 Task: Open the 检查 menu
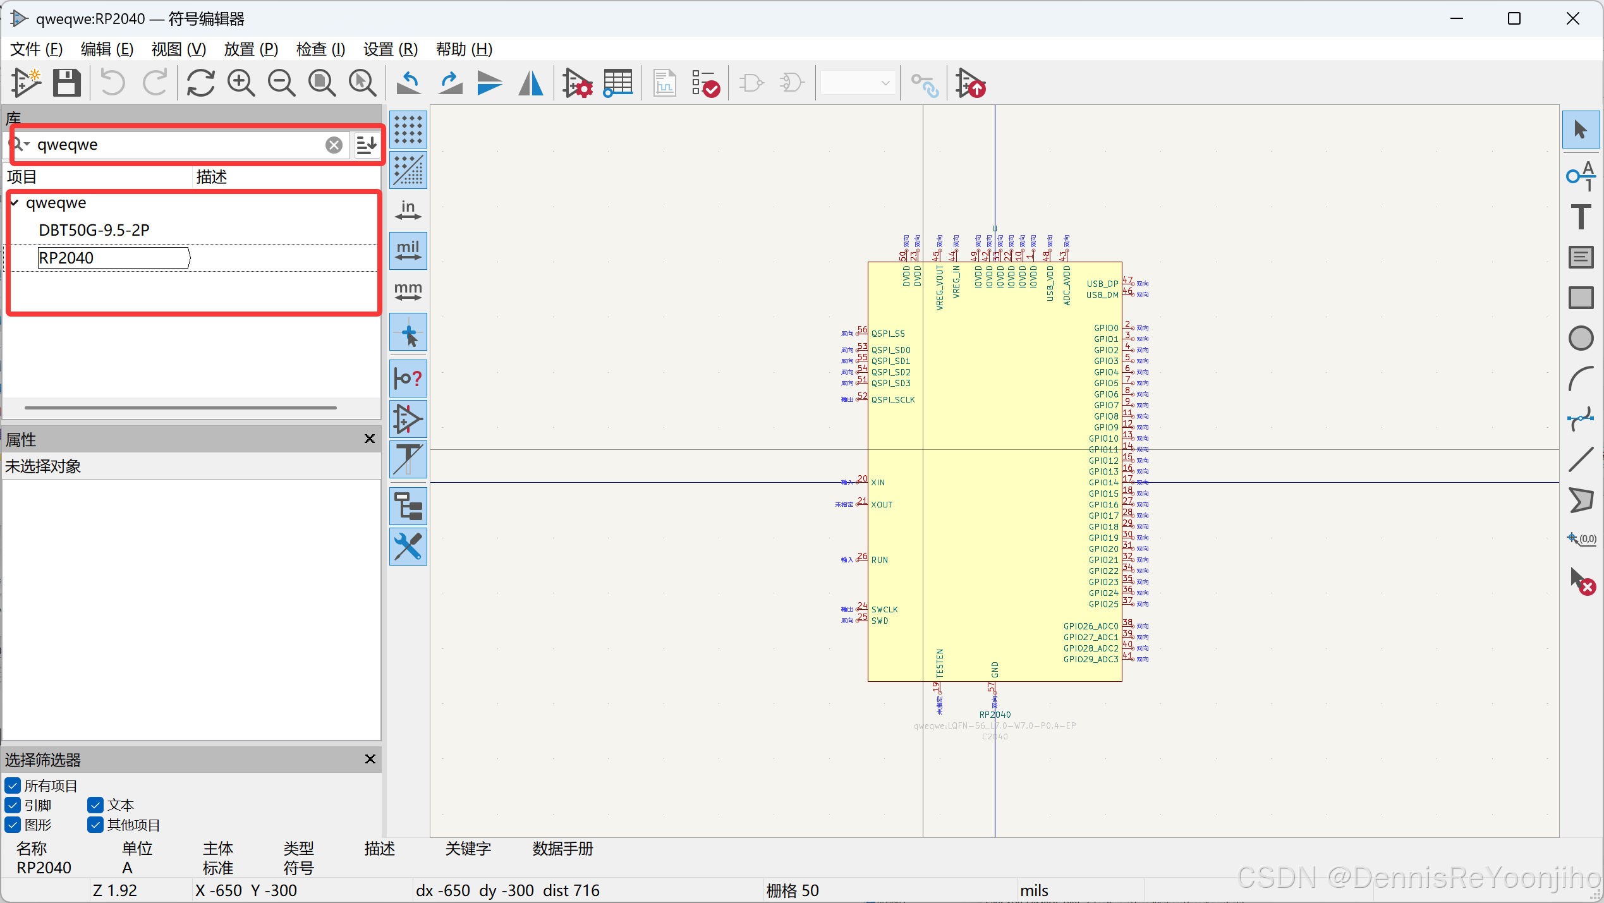[x=320, y=49]
